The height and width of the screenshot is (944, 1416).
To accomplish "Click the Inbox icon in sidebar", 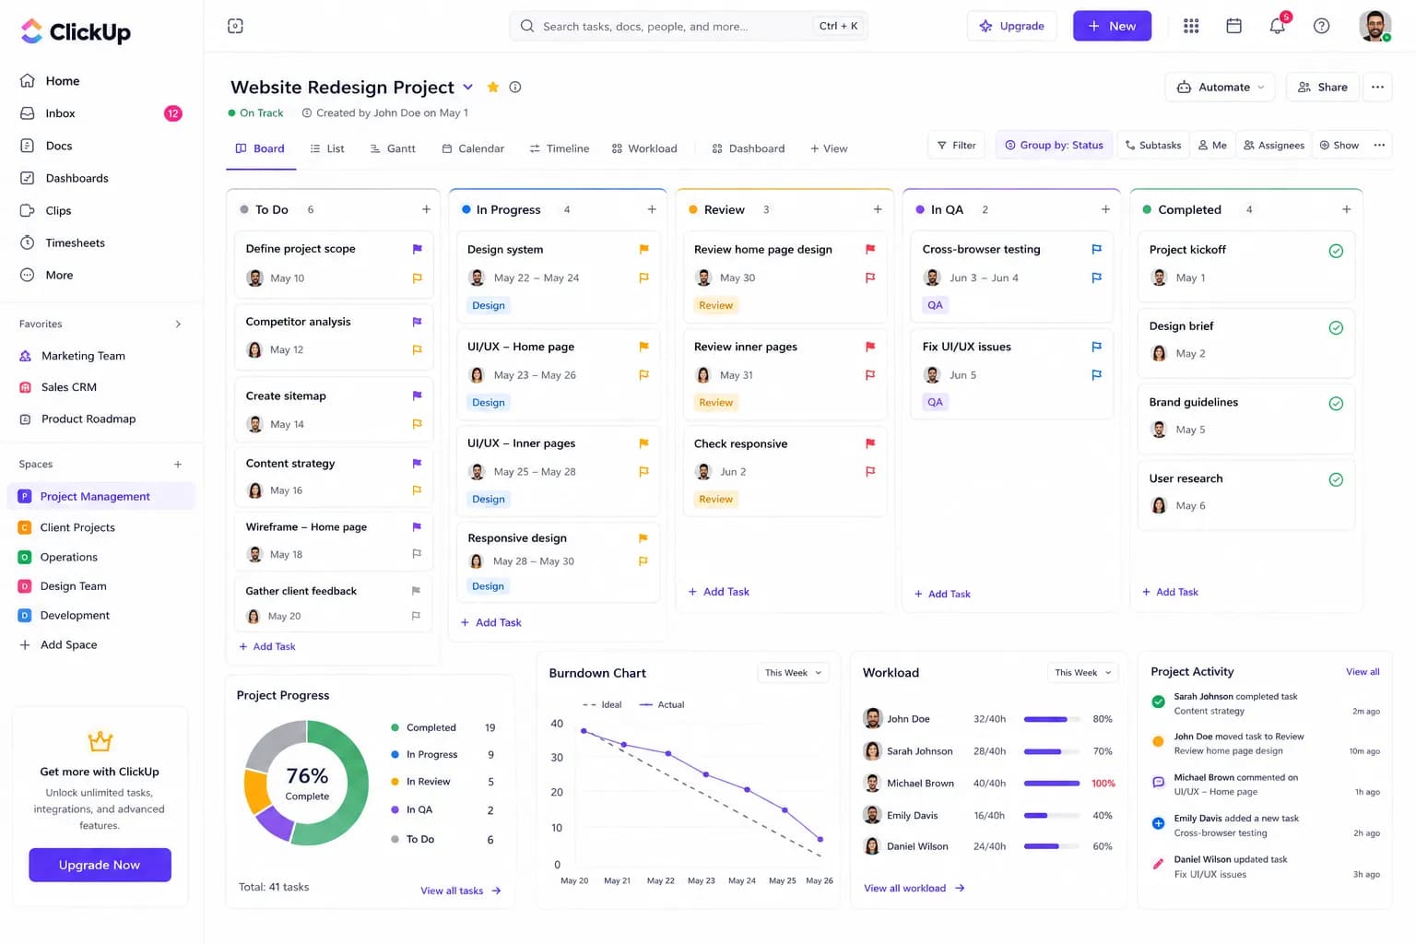I will [x=28, y=113].
